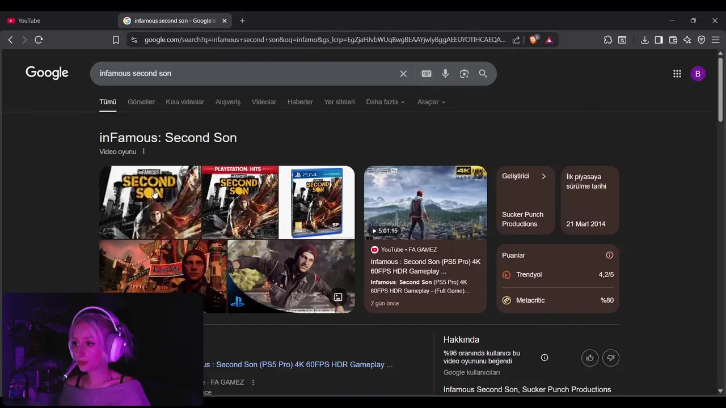Screen dimensions: 726x408
Task: Go to the Google homepage logo
Action: [x=47, y=73]
